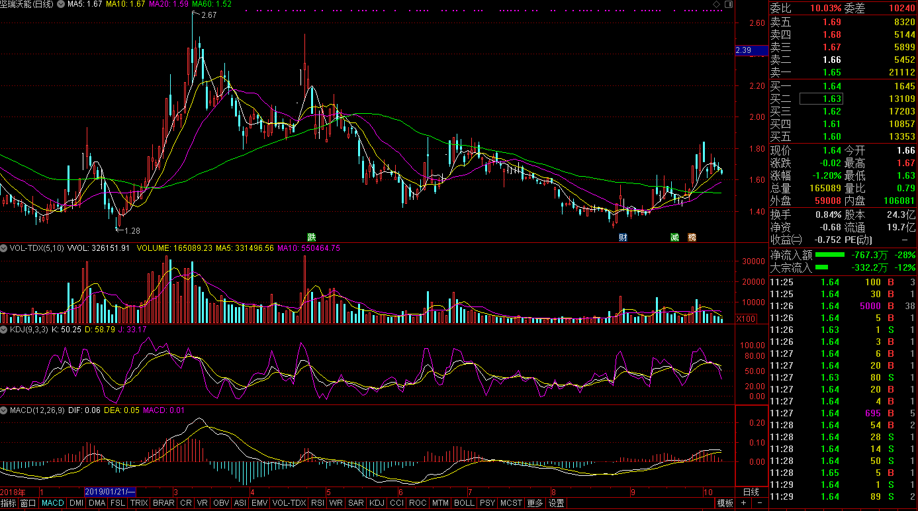
Task: Click the 跌 marker on the chart timeline
Action: coord(311,237)
